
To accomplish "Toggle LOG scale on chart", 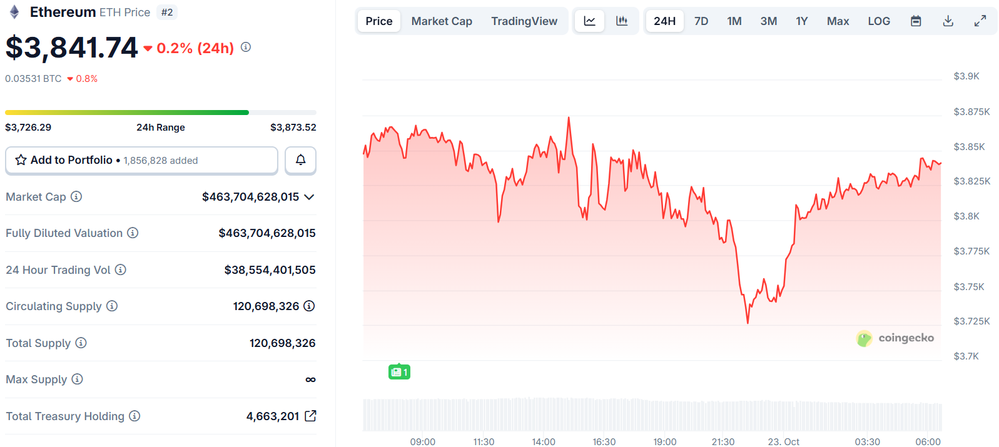I will [878, 21].
